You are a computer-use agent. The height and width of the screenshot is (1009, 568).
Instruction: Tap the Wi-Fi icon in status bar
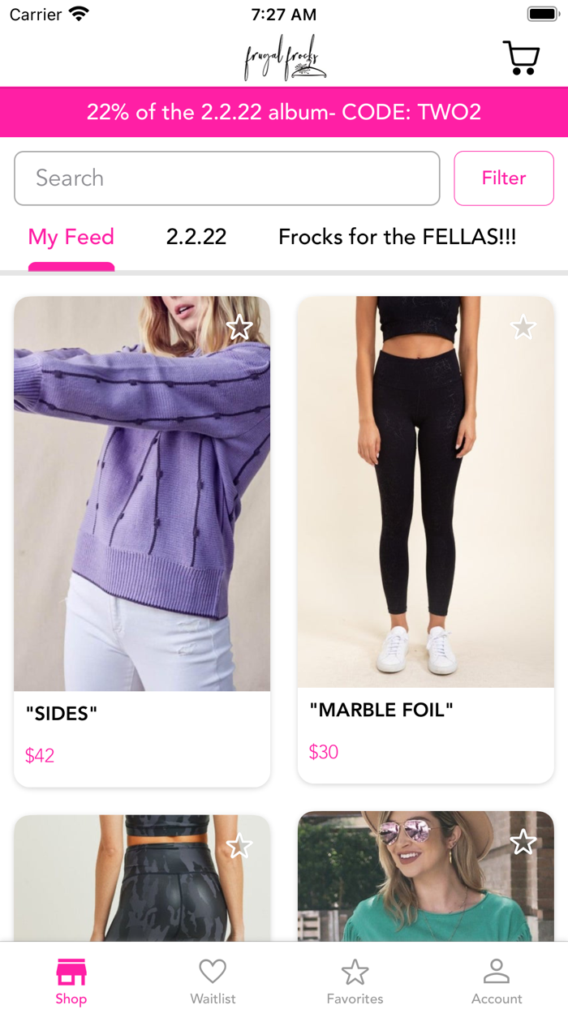pyautogui.click(x=78, y=12)
